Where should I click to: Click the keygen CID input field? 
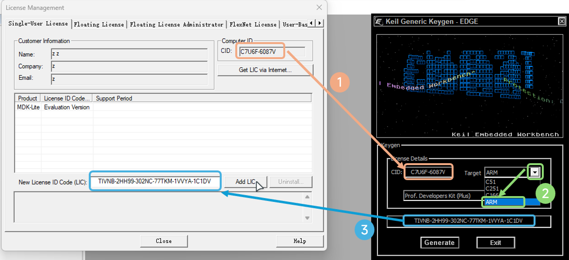point(428,172)
